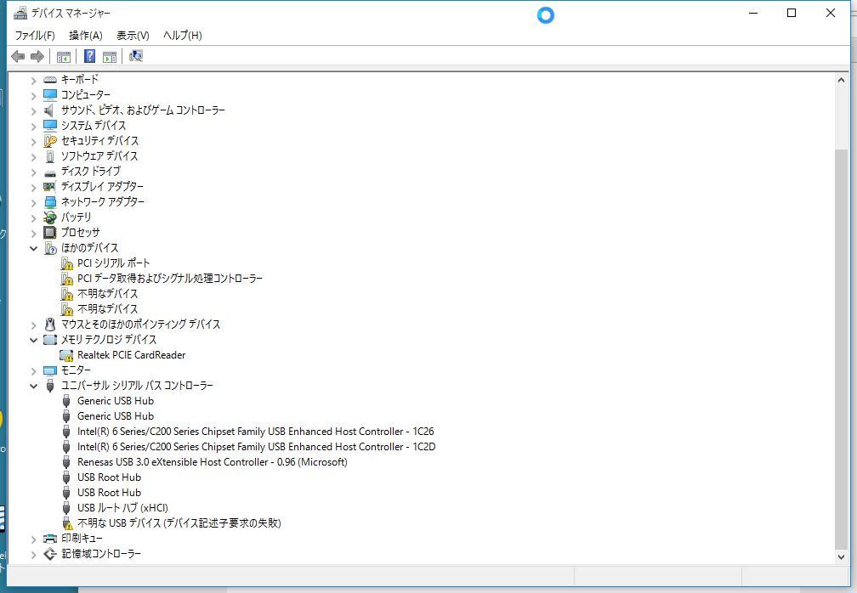This screenshot has width=857, height=593.
Task: Select the ソフトウェア デバイス icon
Action: 49,156
